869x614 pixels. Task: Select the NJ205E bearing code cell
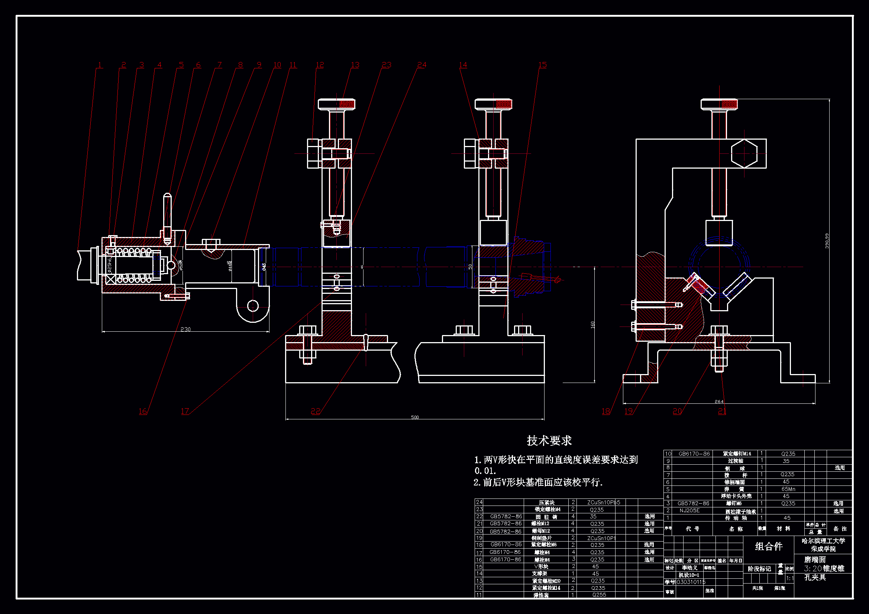tap(689, 510)
